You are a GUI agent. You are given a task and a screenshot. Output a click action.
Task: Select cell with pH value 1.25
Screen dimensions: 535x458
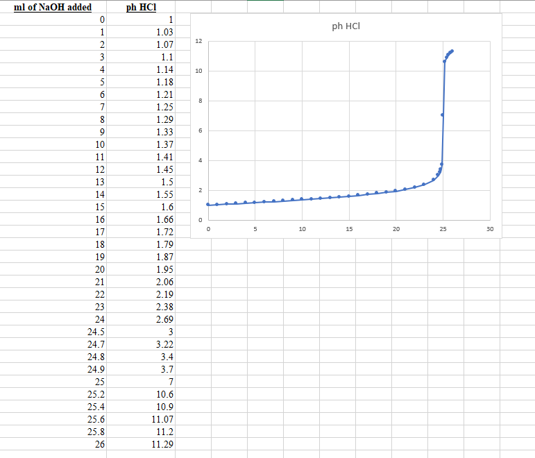click(x=141, y=107)
